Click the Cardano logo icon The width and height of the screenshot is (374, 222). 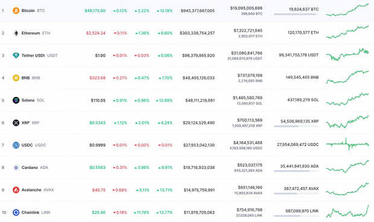coord(16,167)
